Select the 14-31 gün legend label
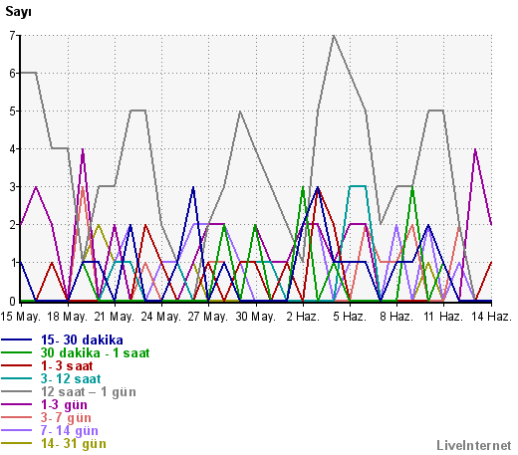This screenshot has height=455, width=518. point(74,444)
